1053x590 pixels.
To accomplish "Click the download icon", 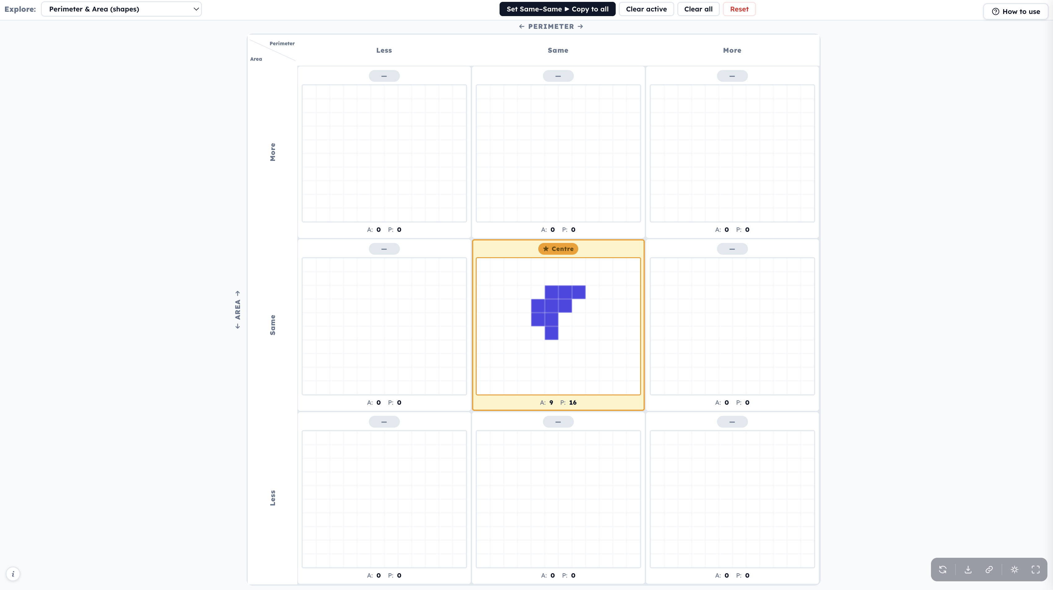I will (x=968, y=570).
